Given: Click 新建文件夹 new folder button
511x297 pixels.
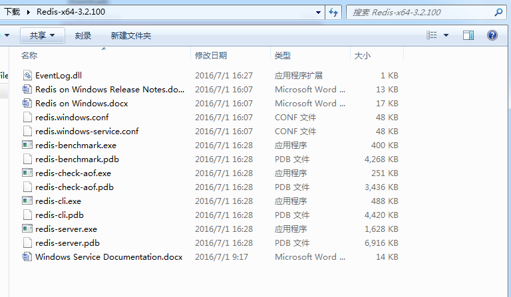Looking at the screenshot, I should click(131, 35).
